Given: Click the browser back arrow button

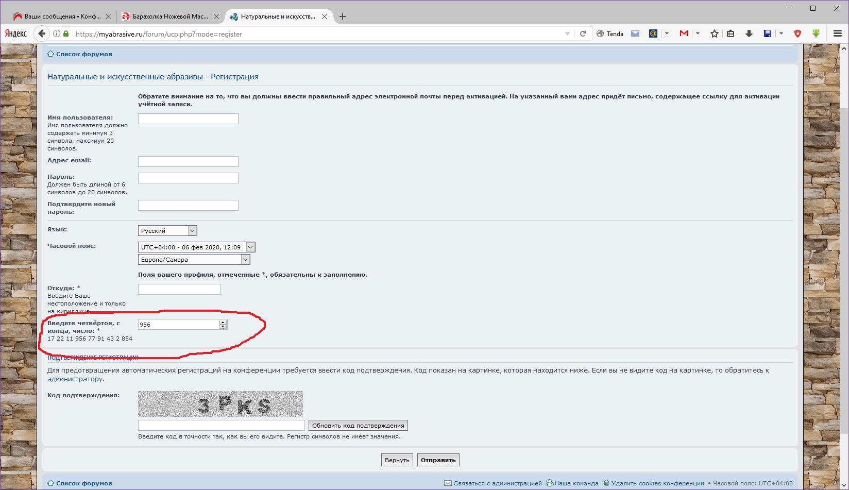Looking at the screenshot, I should 42,33.
